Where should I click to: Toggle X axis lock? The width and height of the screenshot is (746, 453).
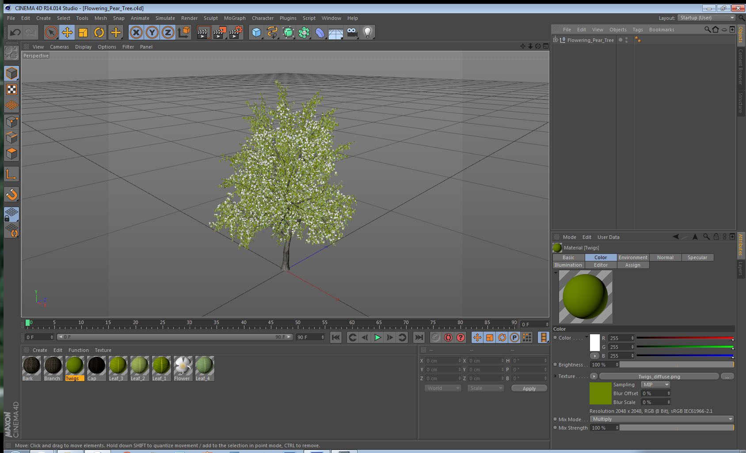click(136, 32)
